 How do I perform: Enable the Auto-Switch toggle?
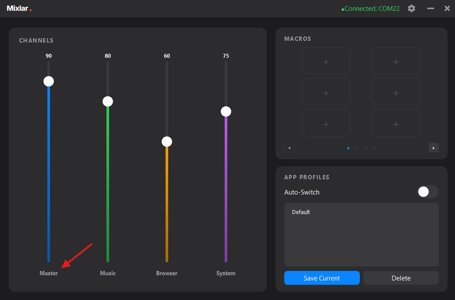[x=428, y=191]
